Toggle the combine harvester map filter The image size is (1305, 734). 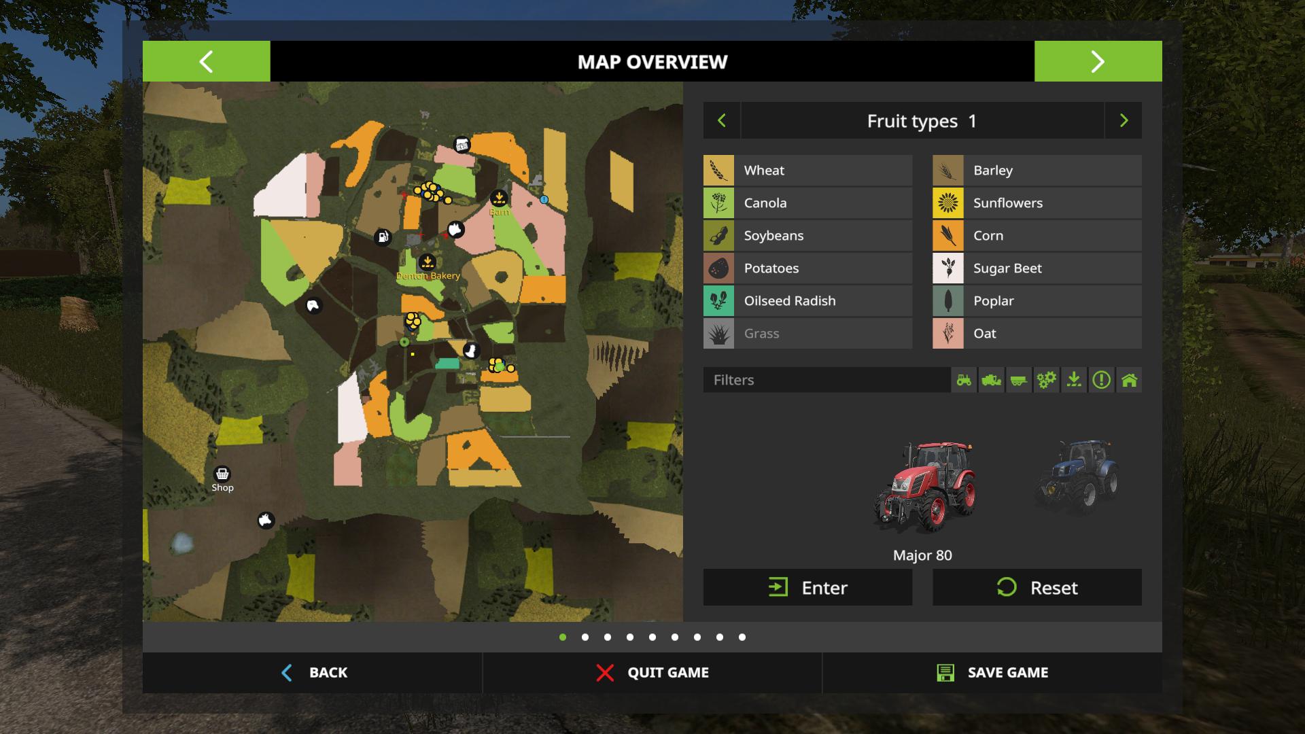click(x=992, y=380)
